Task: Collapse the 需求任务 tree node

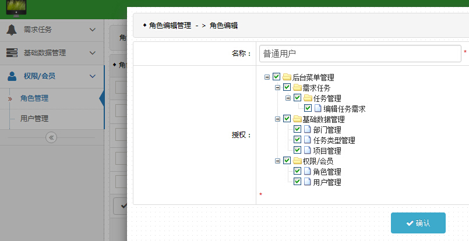Action: (x=277, y=87)
